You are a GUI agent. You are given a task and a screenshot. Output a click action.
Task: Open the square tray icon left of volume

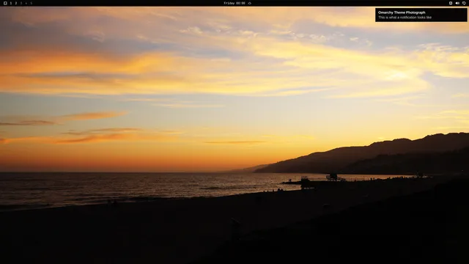tap(451, 3)
